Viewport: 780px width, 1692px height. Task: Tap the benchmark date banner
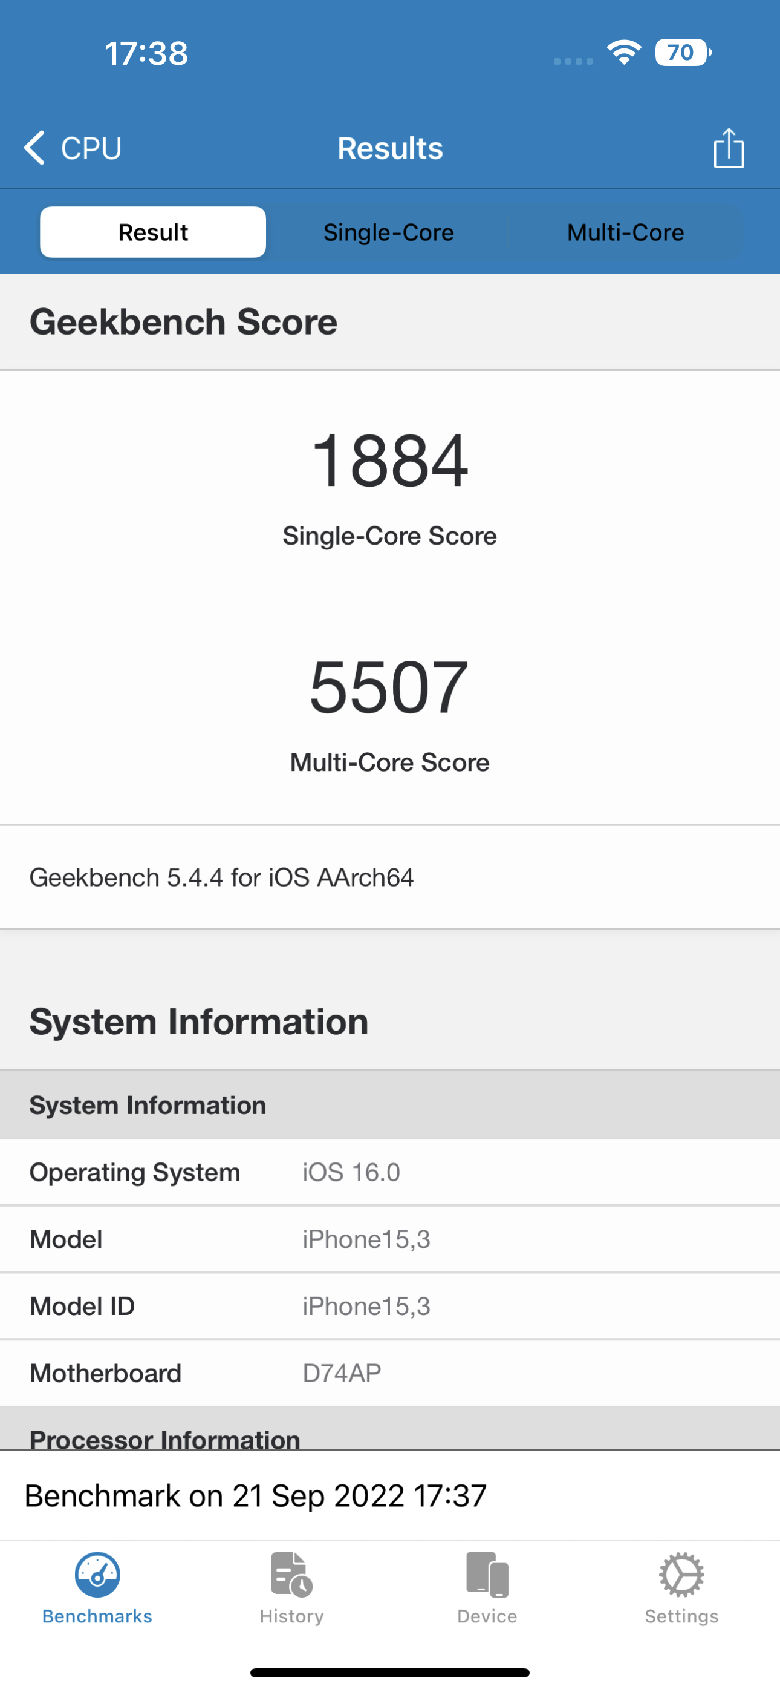[x=390, y=1495]
